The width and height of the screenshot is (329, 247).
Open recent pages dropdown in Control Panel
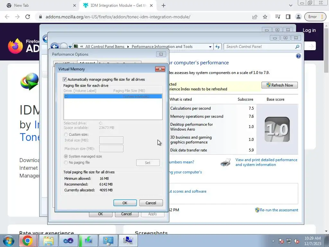point(70,47)
